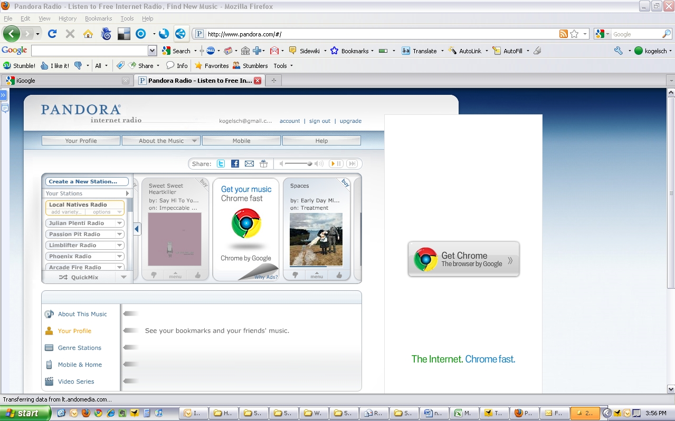This screenshot has width=675, height=421.
Task: Open the Tools menu in the menu bar
Action: pyautogui.click(x=127, y=18)
